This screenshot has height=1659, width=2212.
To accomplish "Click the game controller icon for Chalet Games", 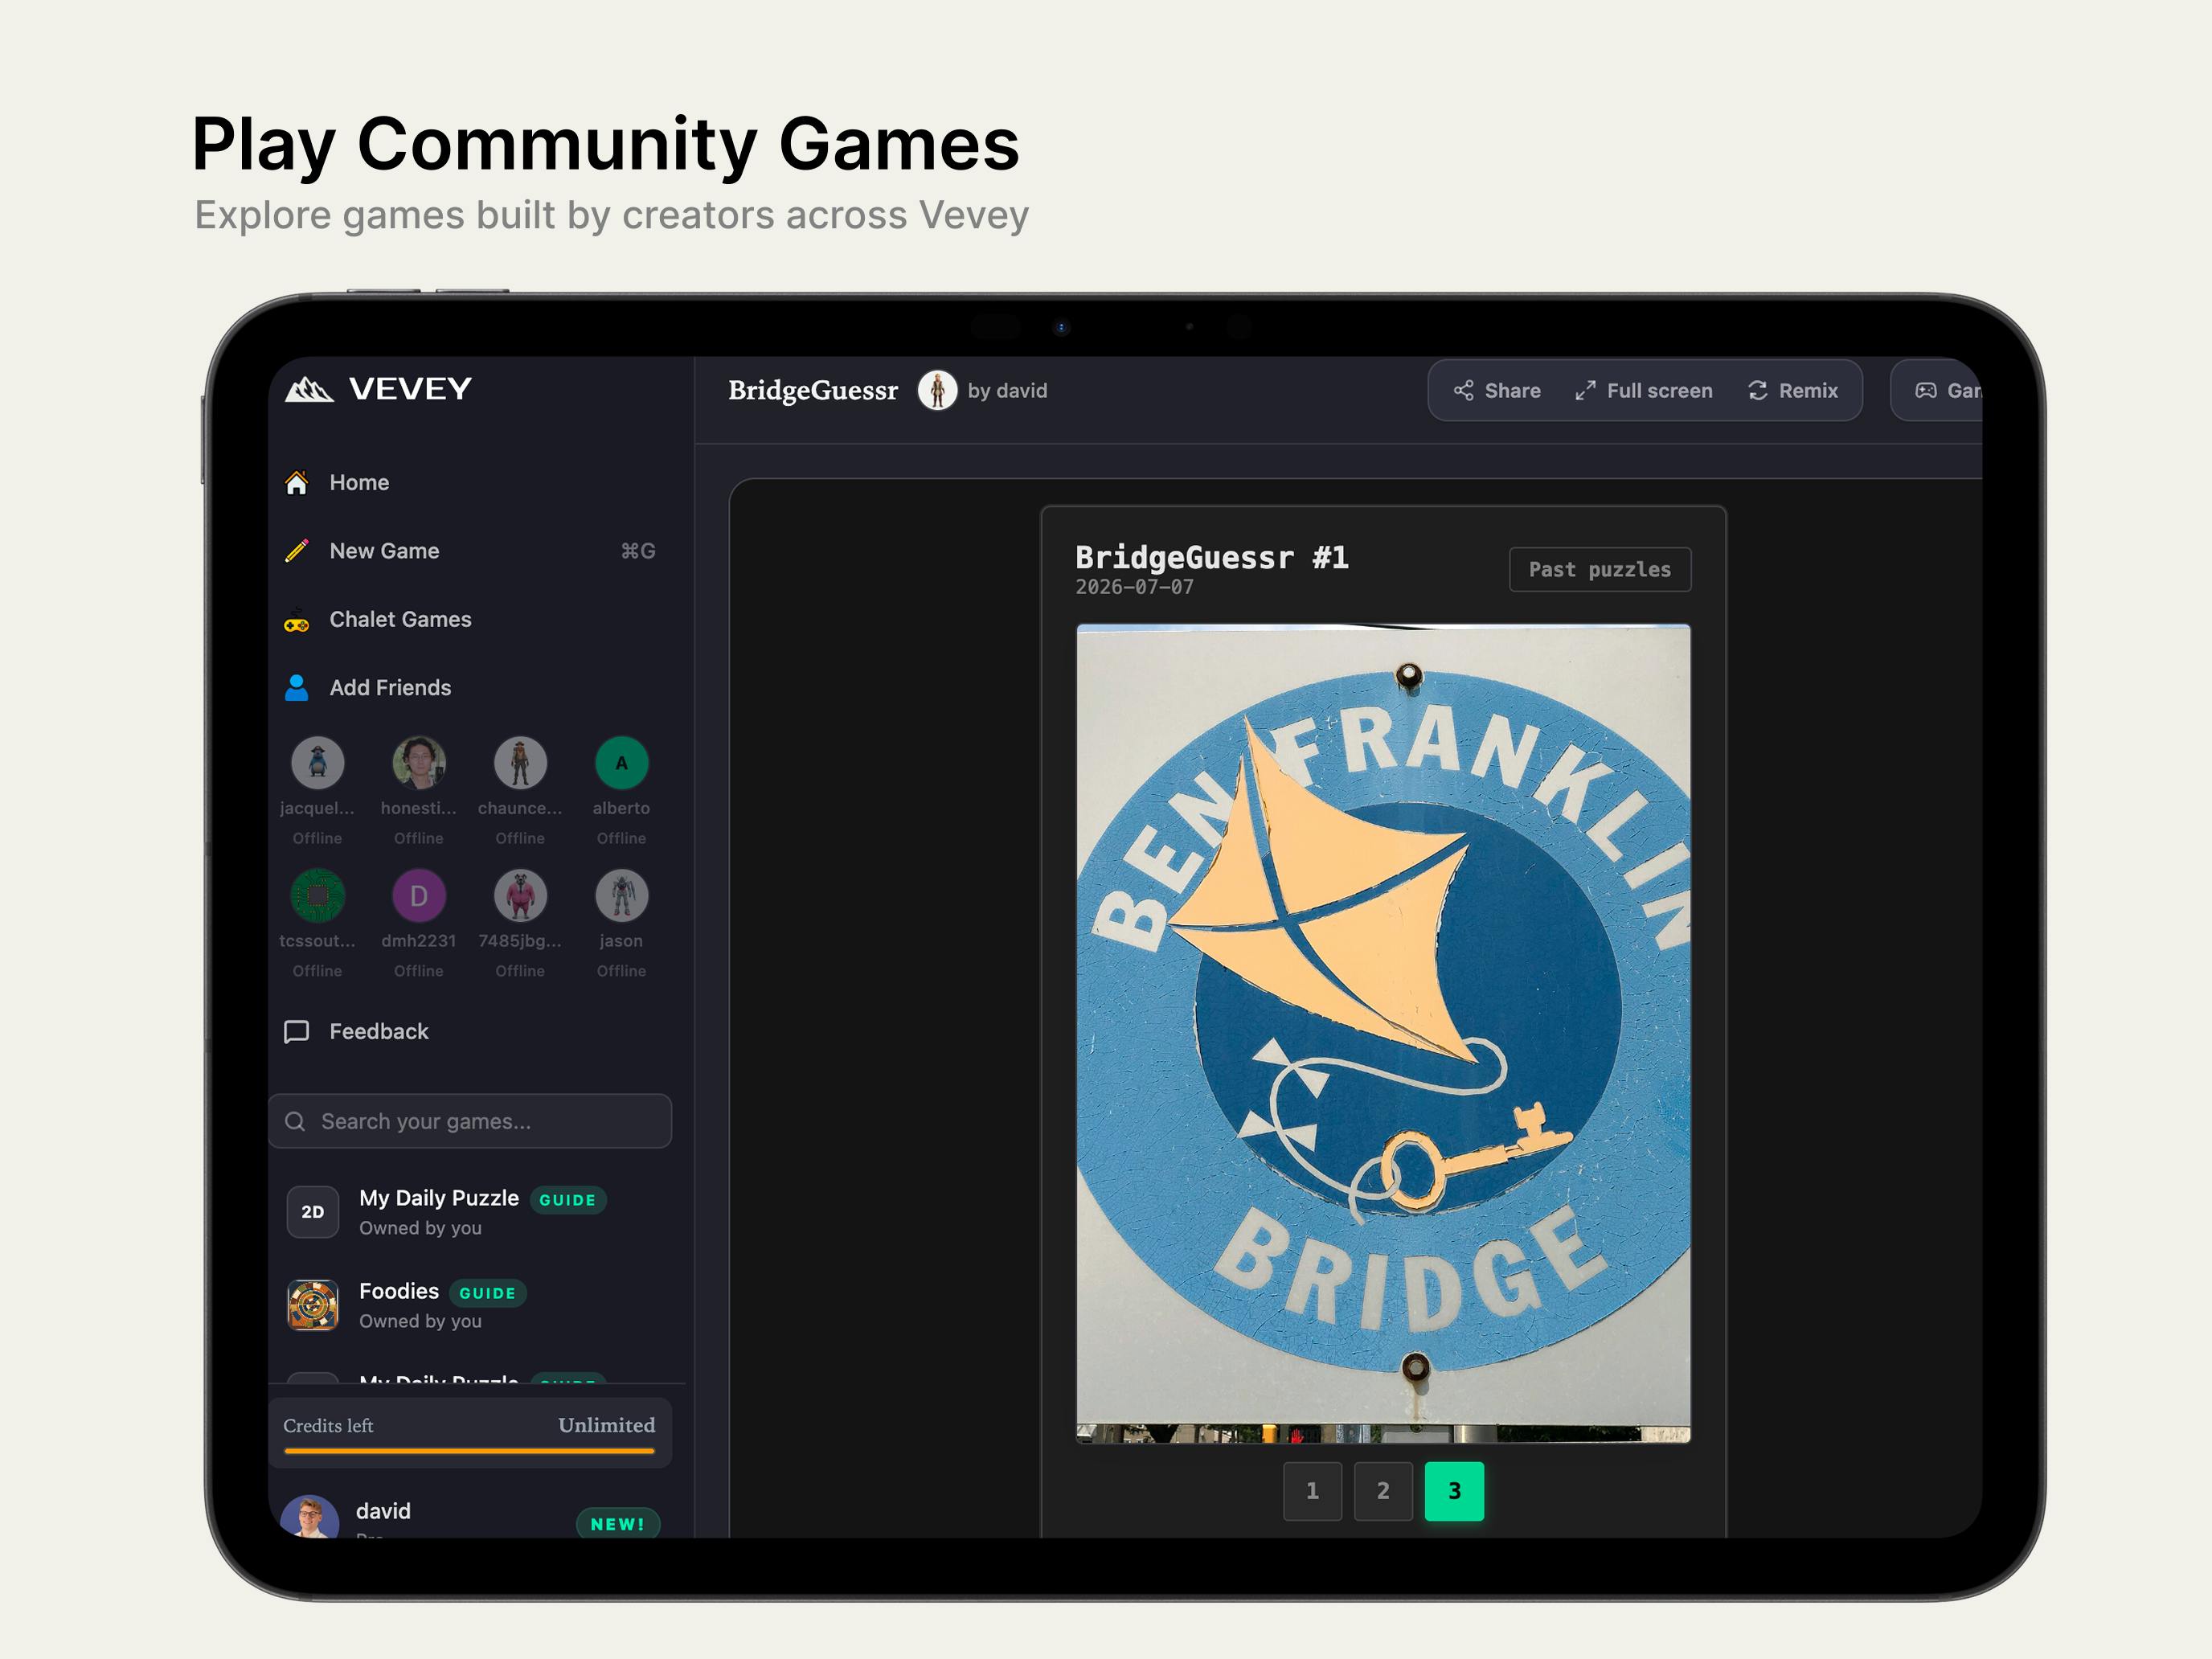I will (297, 620).
